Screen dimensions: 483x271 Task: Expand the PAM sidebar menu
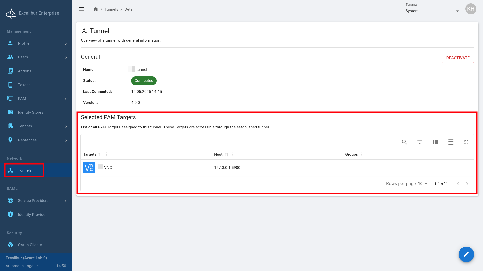tap(37, 99)
